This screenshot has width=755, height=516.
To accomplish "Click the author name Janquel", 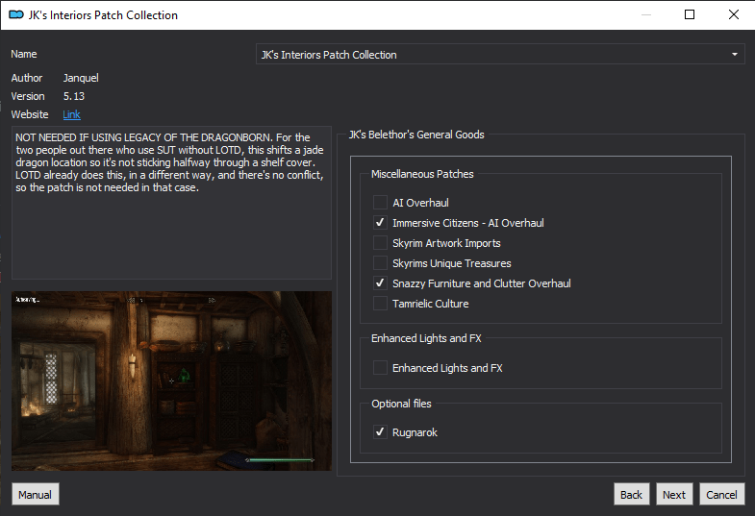I will coord(81,78).
